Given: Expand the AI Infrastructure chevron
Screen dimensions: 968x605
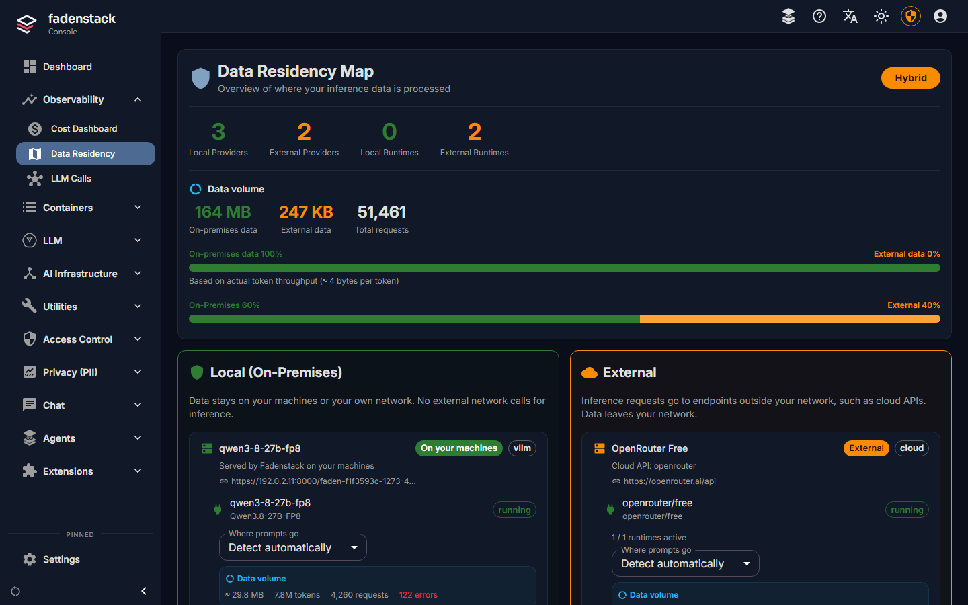Looking at the screenshot, I should pos(138,274).
